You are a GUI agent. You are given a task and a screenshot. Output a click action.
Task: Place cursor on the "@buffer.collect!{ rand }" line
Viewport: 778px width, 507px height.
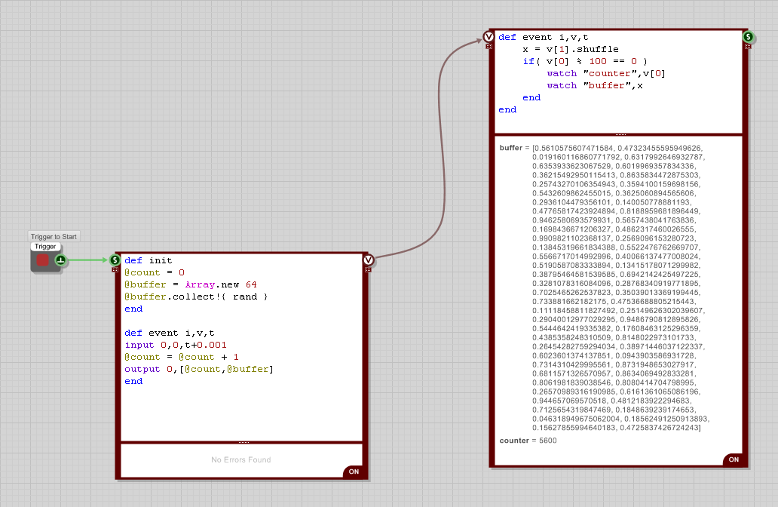point(196,297)
